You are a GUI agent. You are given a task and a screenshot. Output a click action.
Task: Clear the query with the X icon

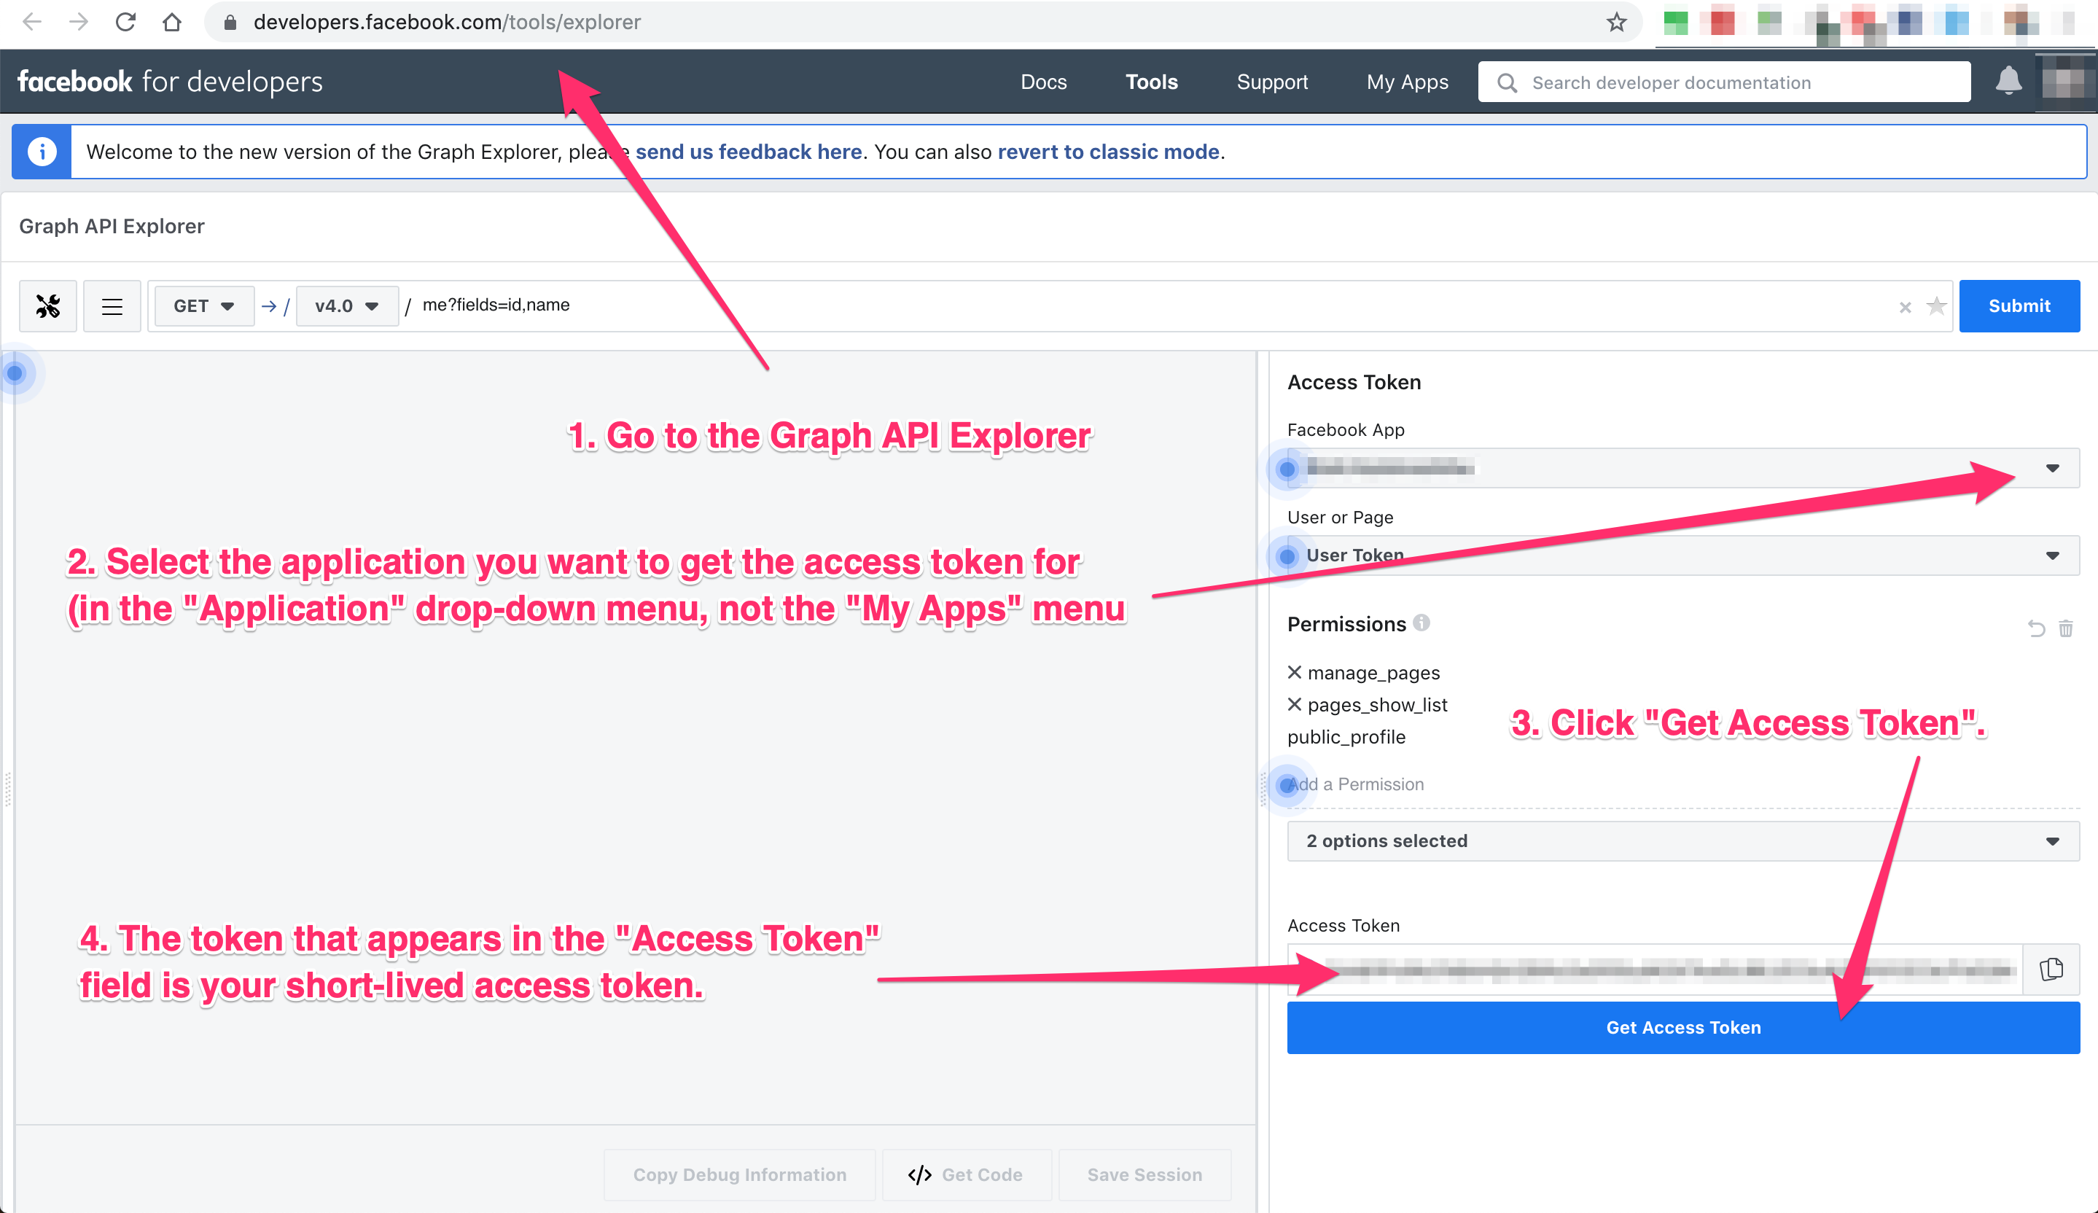1905,307
